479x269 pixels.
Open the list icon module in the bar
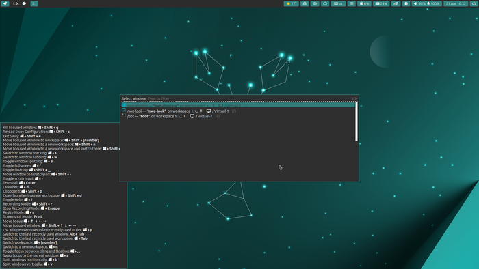352,3
